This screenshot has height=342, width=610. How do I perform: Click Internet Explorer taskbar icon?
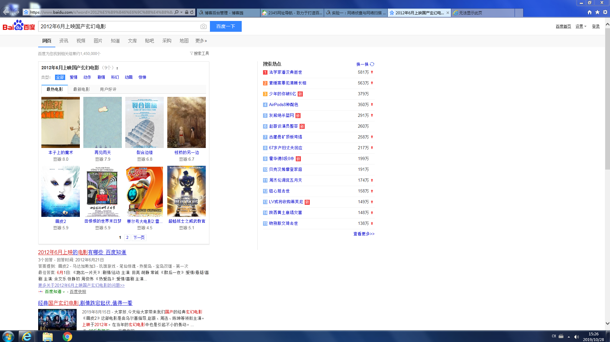pyautogui.click(x=27, y=336)
